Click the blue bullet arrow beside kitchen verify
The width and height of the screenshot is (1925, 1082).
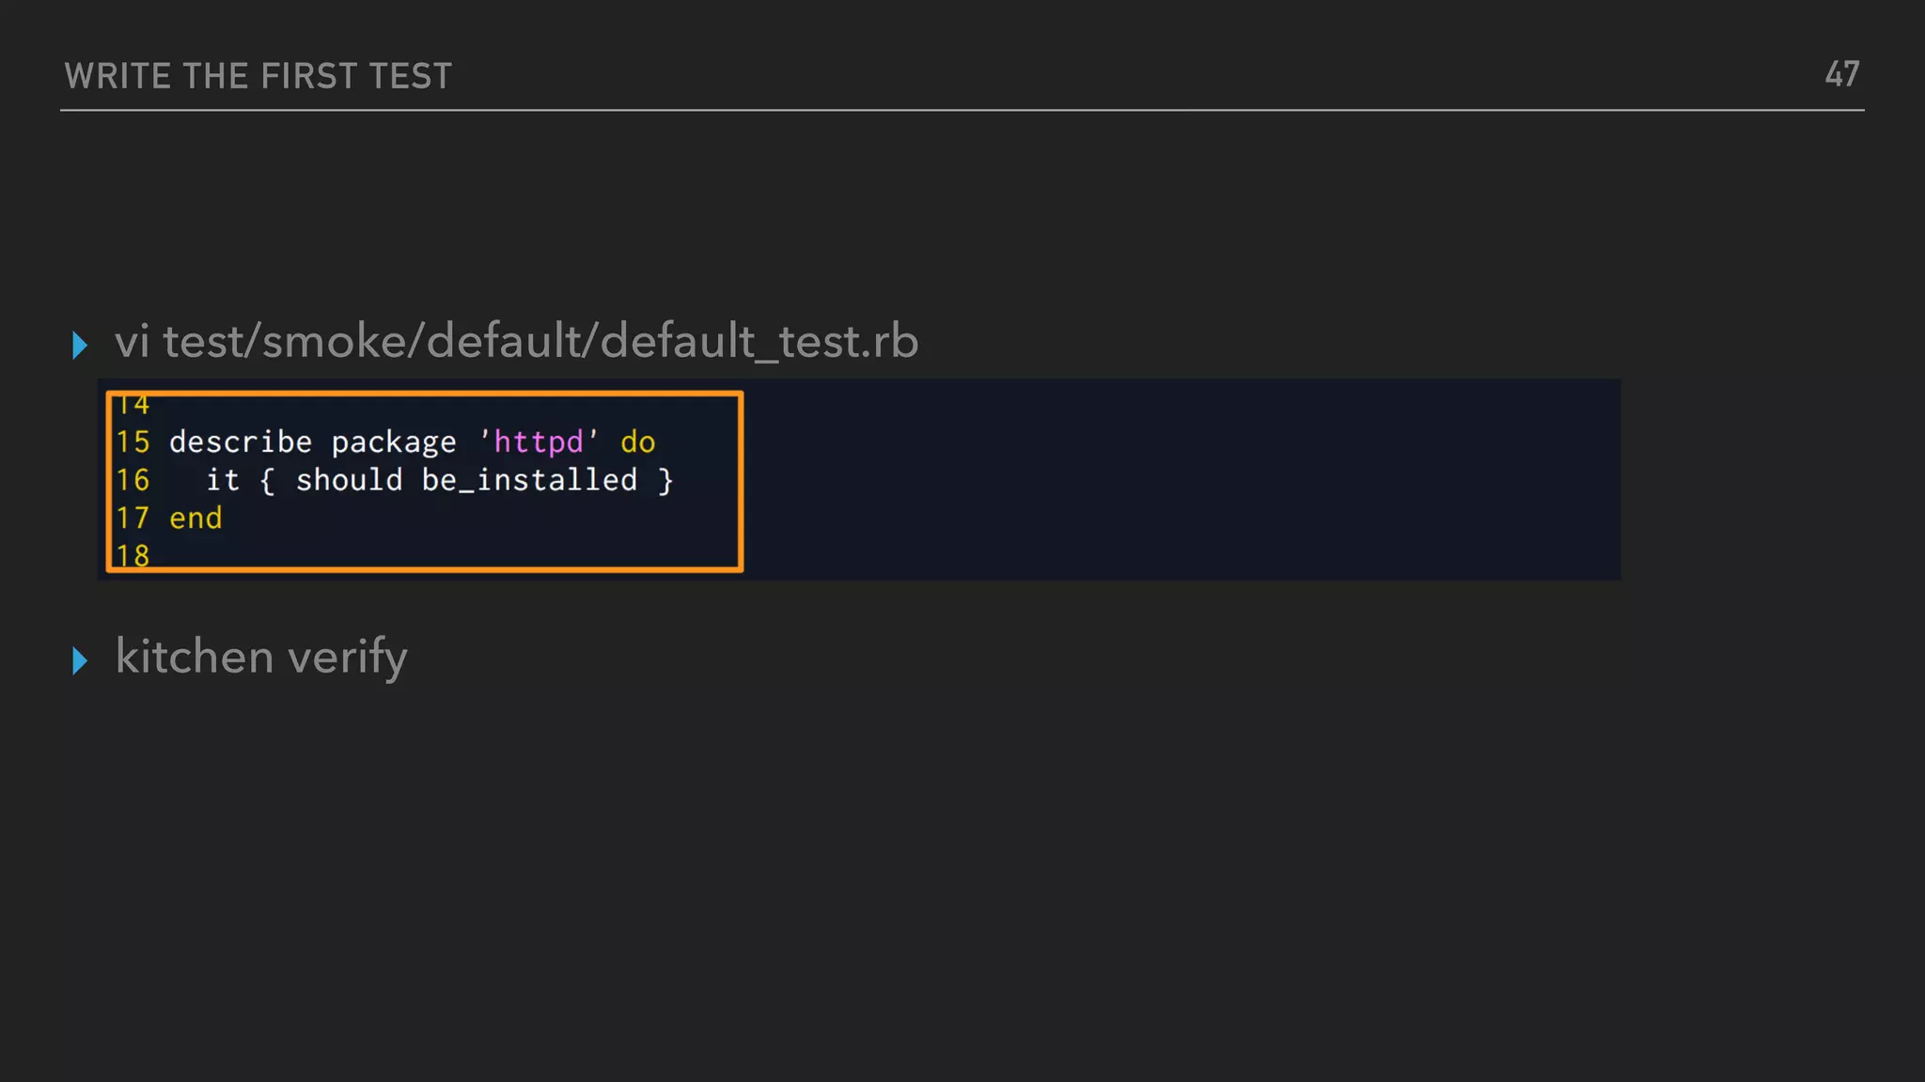80,660
